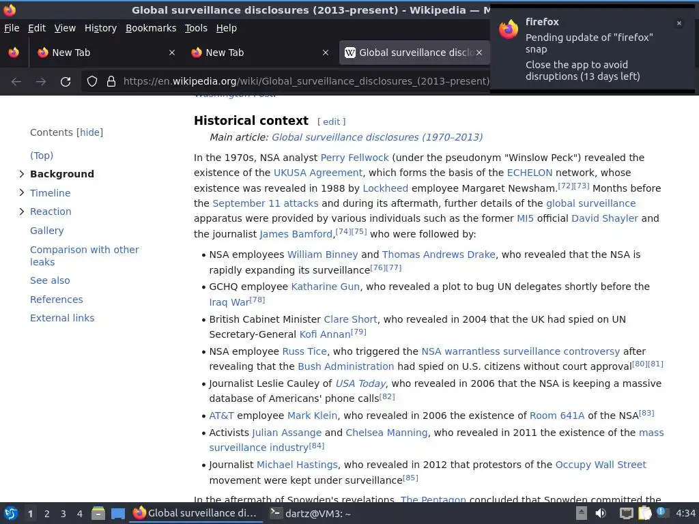Open the USA Today link

[360, 383]
